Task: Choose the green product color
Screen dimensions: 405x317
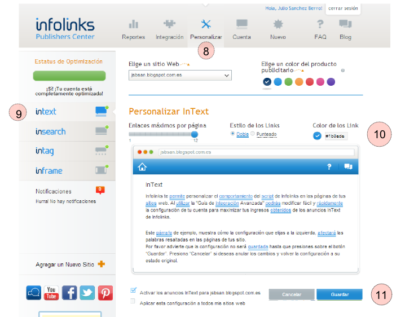Action: point(288,82)
